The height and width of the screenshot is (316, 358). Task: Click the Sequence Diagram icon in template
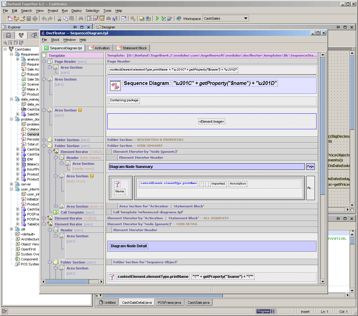click(x=115, y=86)
